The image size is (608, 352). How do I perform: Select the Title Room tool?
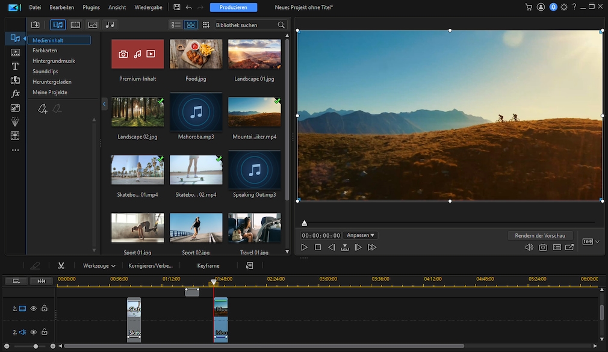[14, 66]
